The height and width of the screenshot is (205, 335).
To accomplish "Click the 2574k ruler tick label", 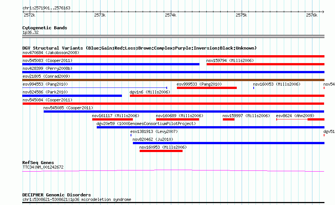I will click(171, 15).
